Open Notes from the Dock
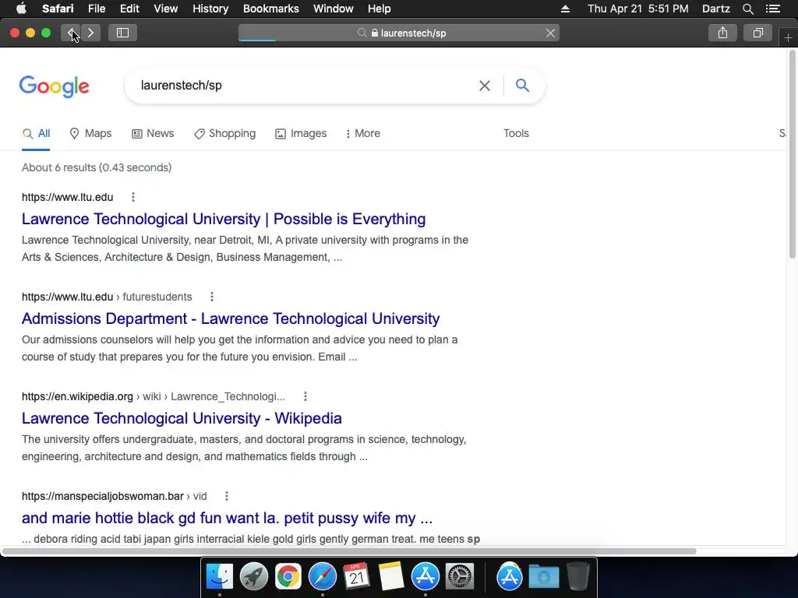798x598 pixels. point(391,576)
